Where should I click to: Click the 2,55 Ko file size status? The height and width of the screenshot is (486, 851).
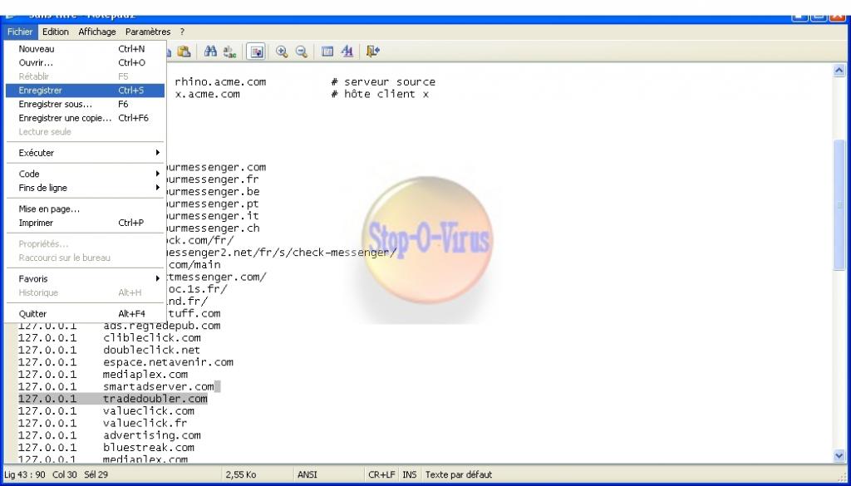click(x=241, y=474)
